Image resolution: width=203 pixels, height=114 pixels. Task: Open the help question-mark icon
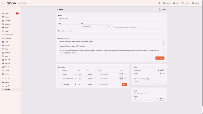182,3
